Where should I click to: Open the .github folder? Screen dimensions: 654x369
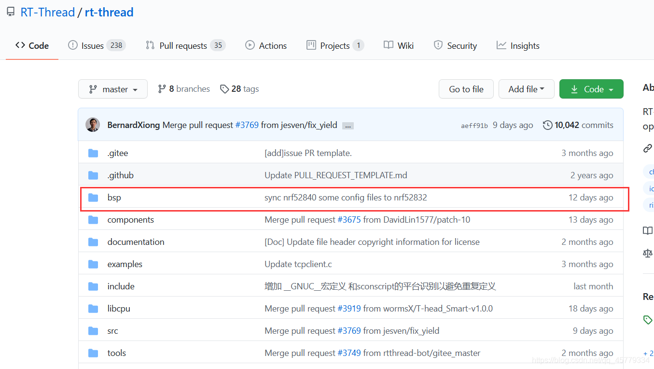(x=121, y=175)
